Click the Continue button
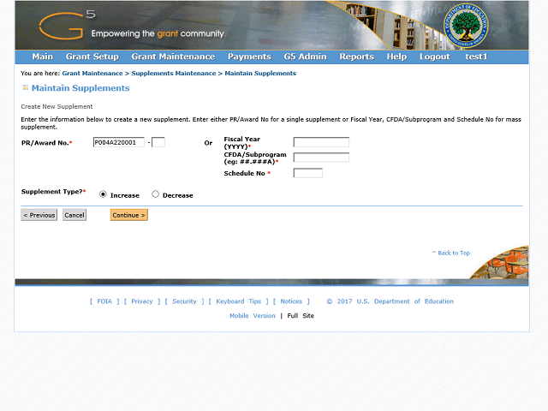The height and width of the screenshot is (411, 548). click(129, 215)
